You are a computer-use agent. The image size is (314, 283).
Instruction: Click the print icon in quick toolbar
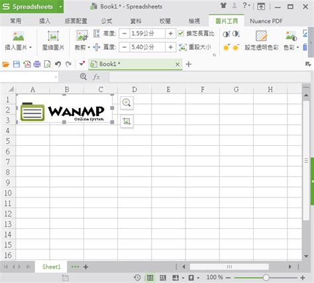coord(37,64)
